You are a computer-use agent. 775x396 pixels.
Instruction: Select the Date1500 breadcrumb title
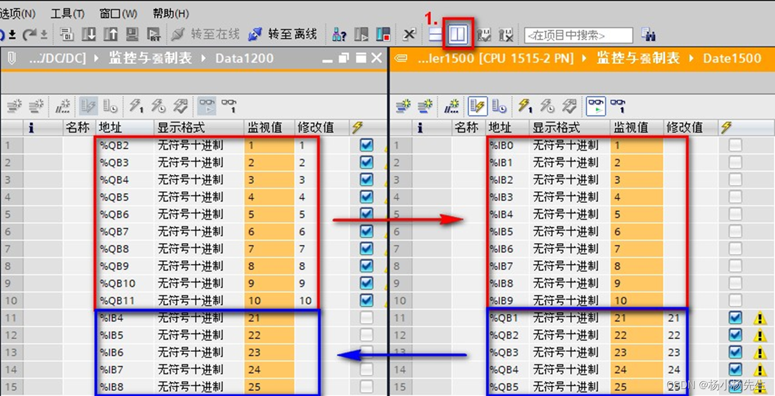click(732, 58)
